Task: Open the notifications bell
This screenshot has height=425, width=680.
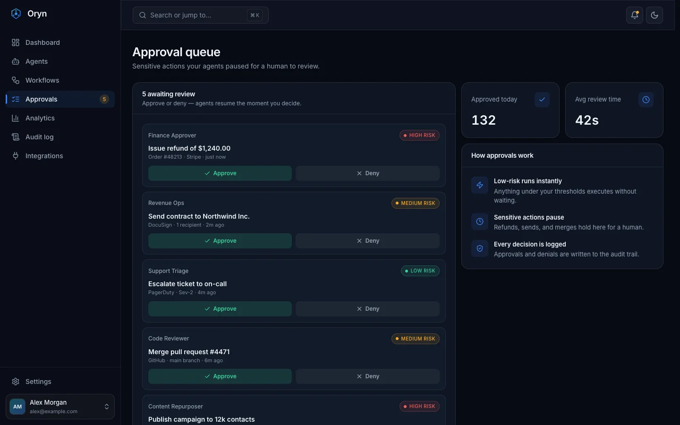Action: [x=635, y=15]
